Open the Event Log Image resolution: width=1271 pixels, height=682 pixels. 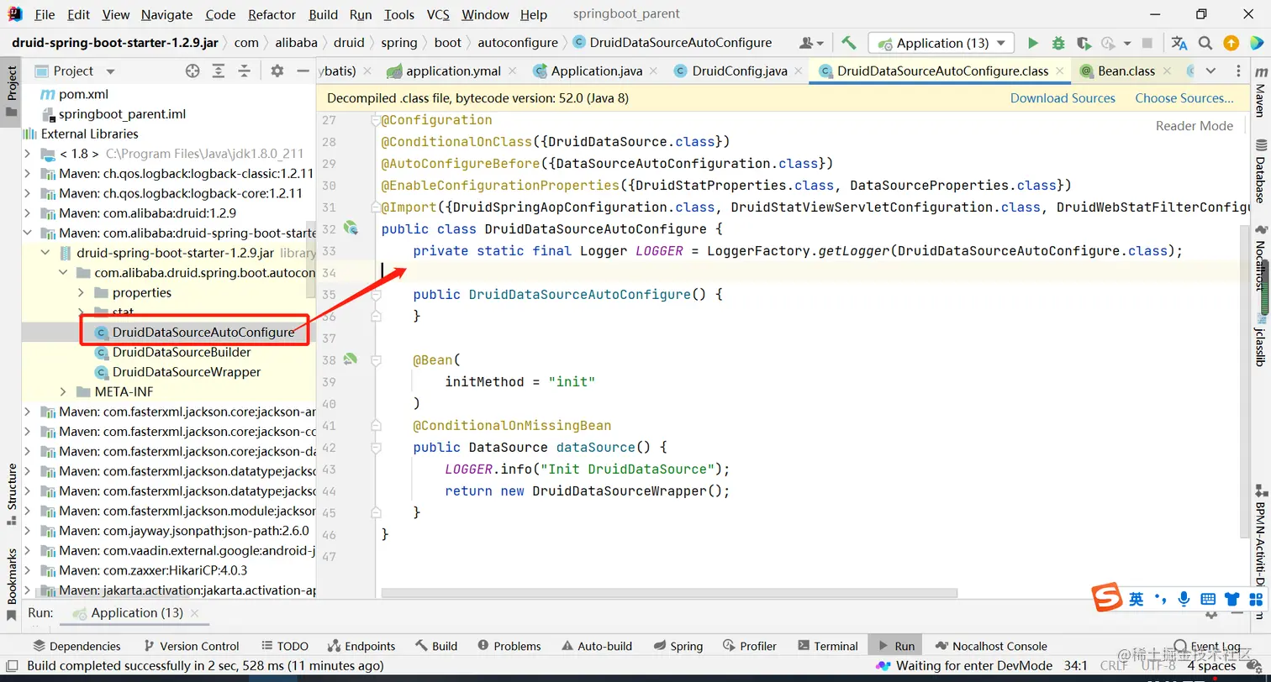[x=1208, y=646]
